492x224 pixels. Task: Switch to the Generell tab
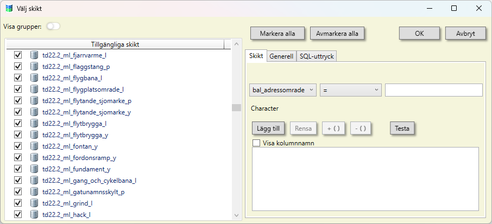[x=281, y=56]
